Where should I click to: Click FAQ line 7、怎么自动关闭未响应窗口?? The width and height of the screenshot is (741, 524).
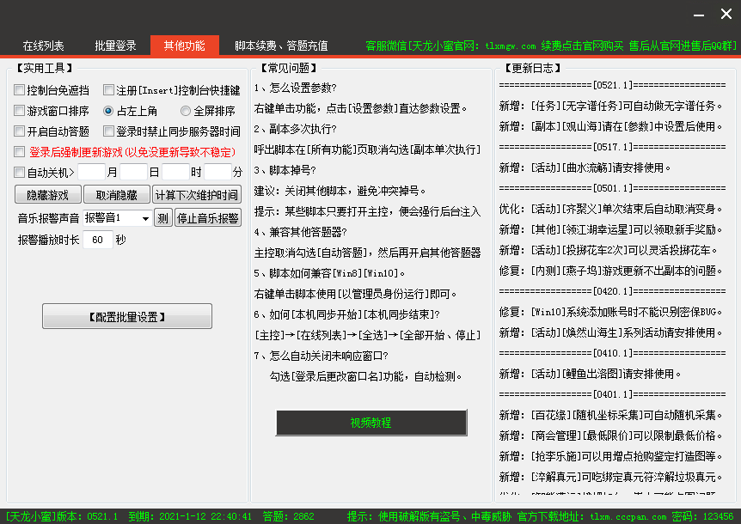pyautogui.click(x=322, y=356)
